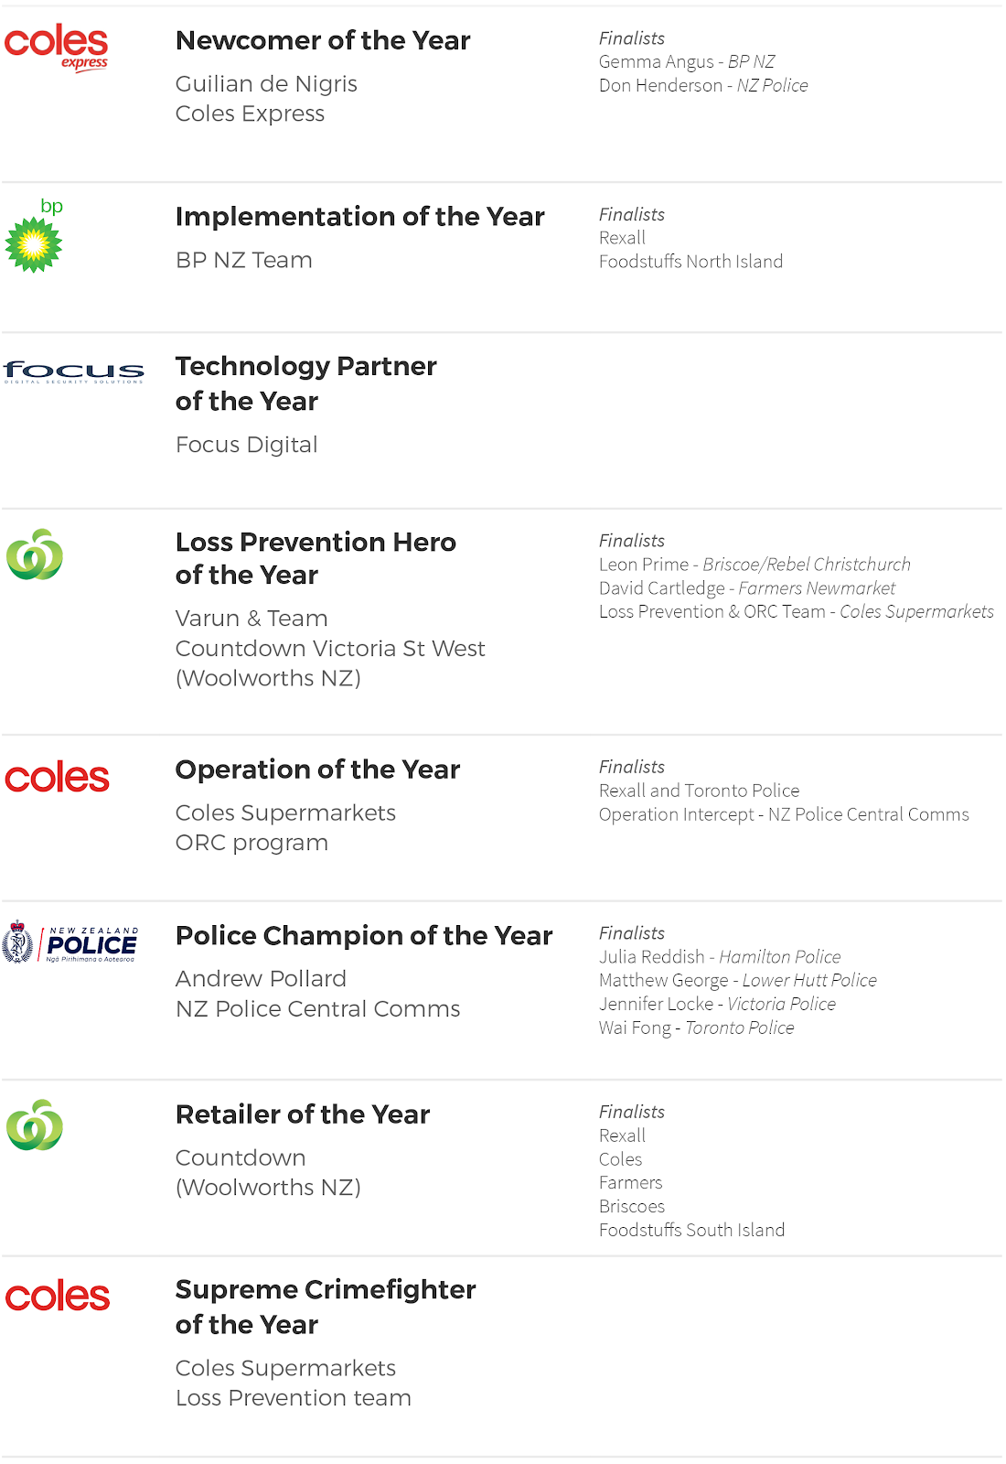
Task: Click the Police Champion of the Year heading
Action: [x=364, y=935]
